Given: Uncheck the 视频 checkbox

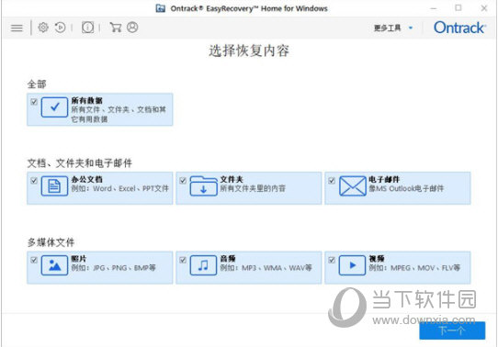Looking at the screenshot, I should 332,260.
